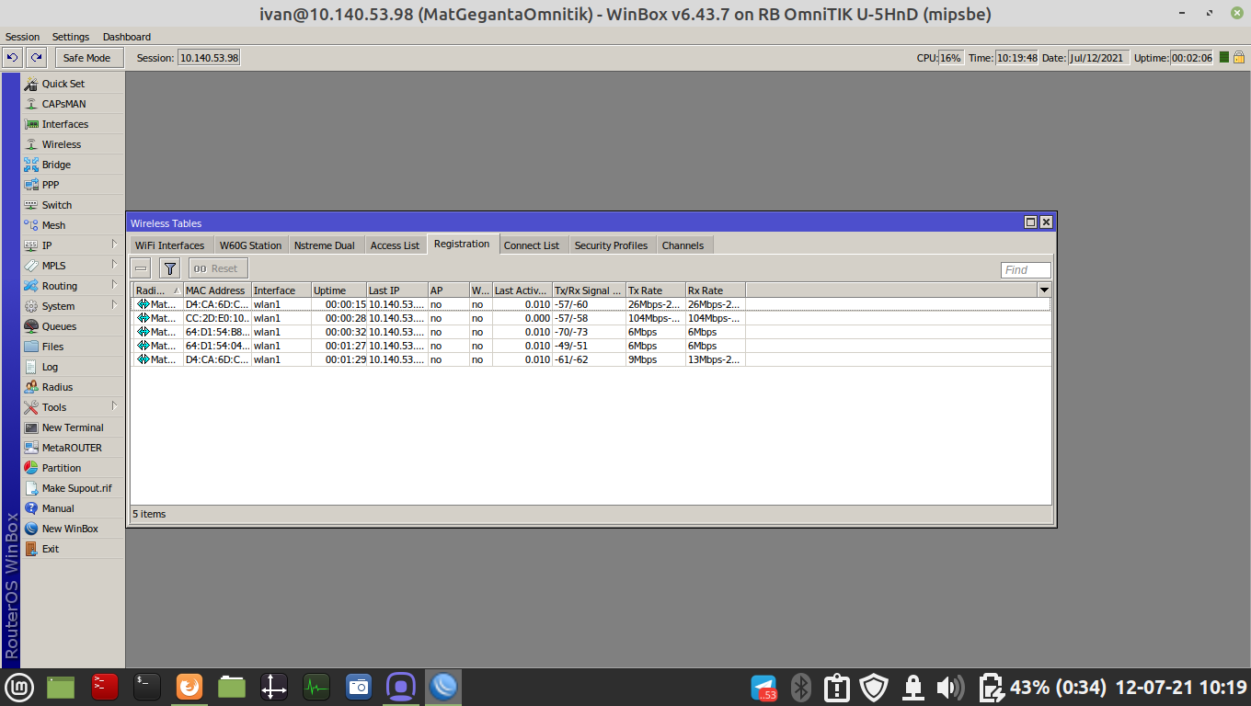Switch to the Channels tab

(x=683, y=245)
